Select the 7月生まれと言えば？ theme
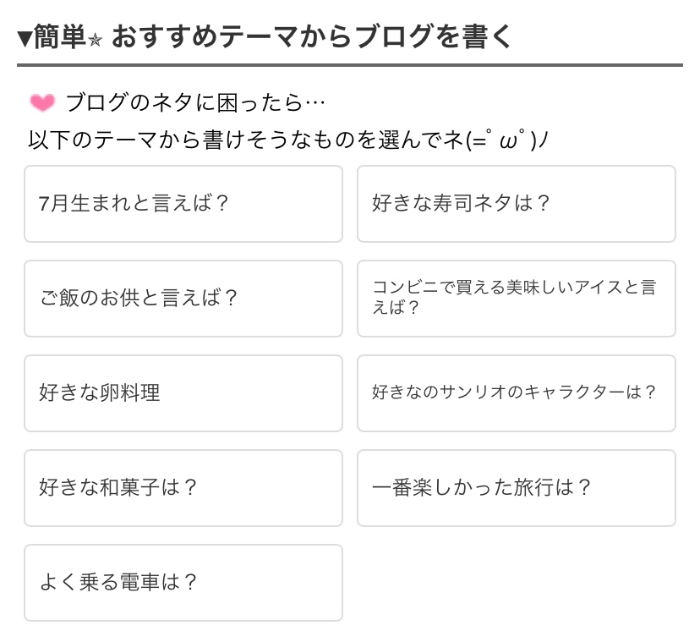 pyautogui.click(x=183, y=204)
